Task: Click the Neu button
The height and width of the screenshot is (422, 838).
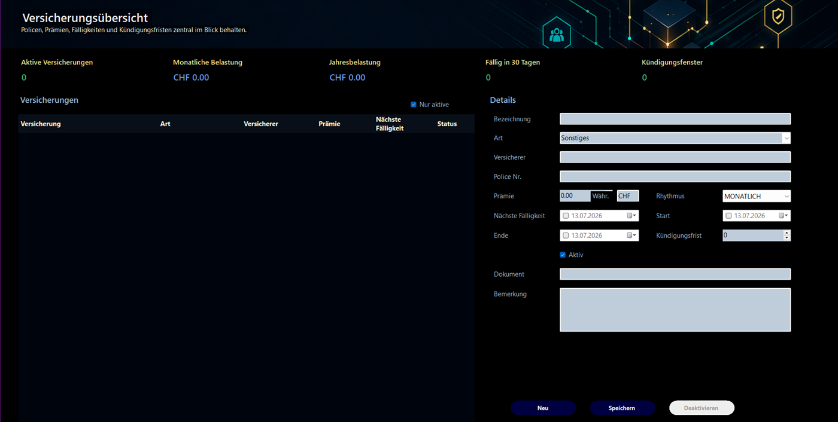Action: [x=543, y=408]
